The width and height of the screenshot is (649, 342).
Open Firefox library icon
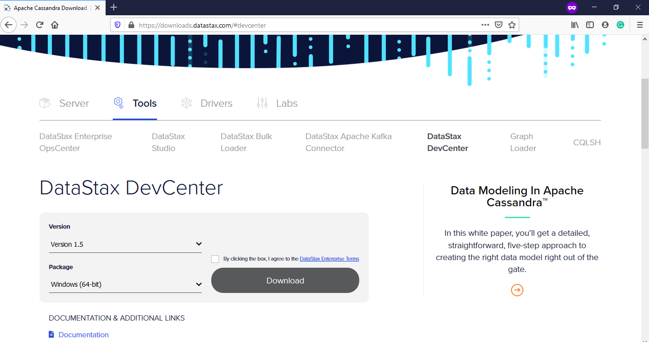tap(575, 25)
